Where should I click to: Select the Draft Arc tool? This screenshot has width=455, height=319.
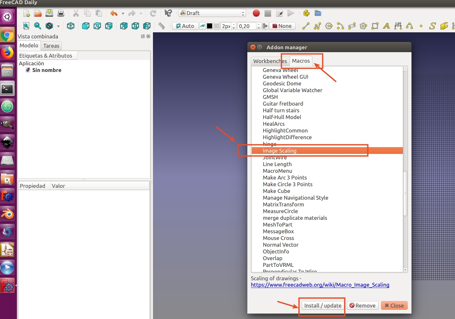340,26
